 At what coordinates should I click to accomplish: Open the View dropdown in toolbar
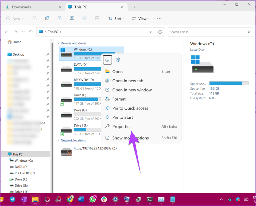coord(141,18)
